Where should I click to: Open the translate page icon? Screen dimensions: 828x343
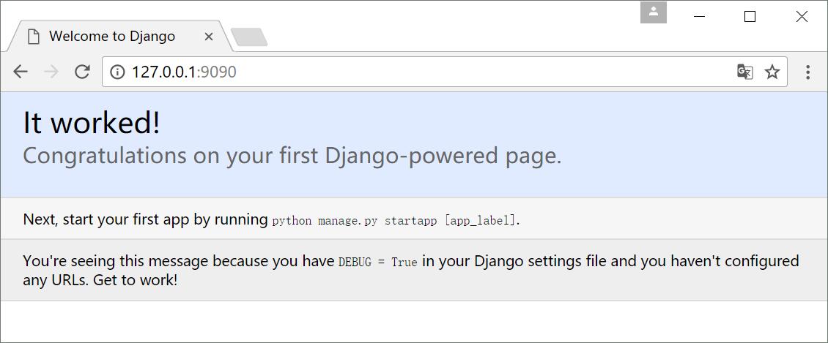click(744, 72)
